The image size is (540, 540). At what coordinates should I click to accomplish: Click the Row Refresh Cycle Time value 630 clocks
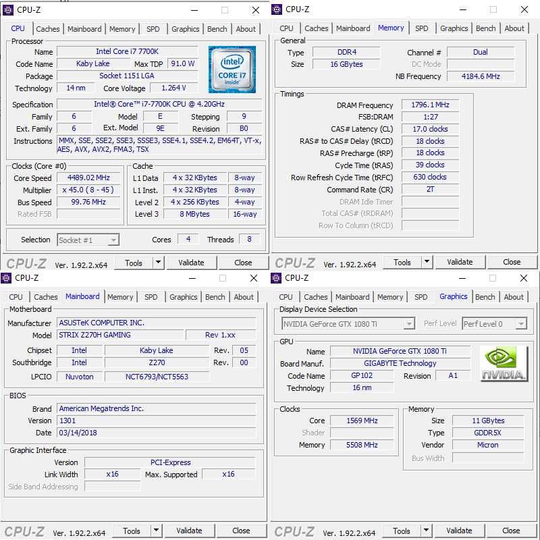click(430, 177)
